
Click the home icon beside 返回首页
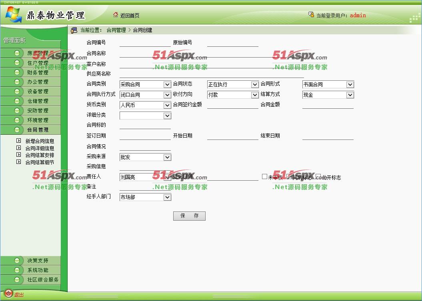[116, 15]
